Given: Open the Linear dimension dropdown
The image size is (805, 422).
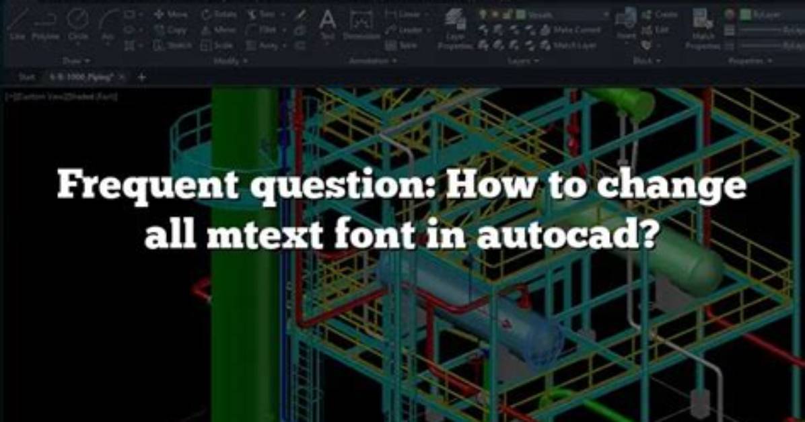Looking at the screenshot, I should coord(427,15).
